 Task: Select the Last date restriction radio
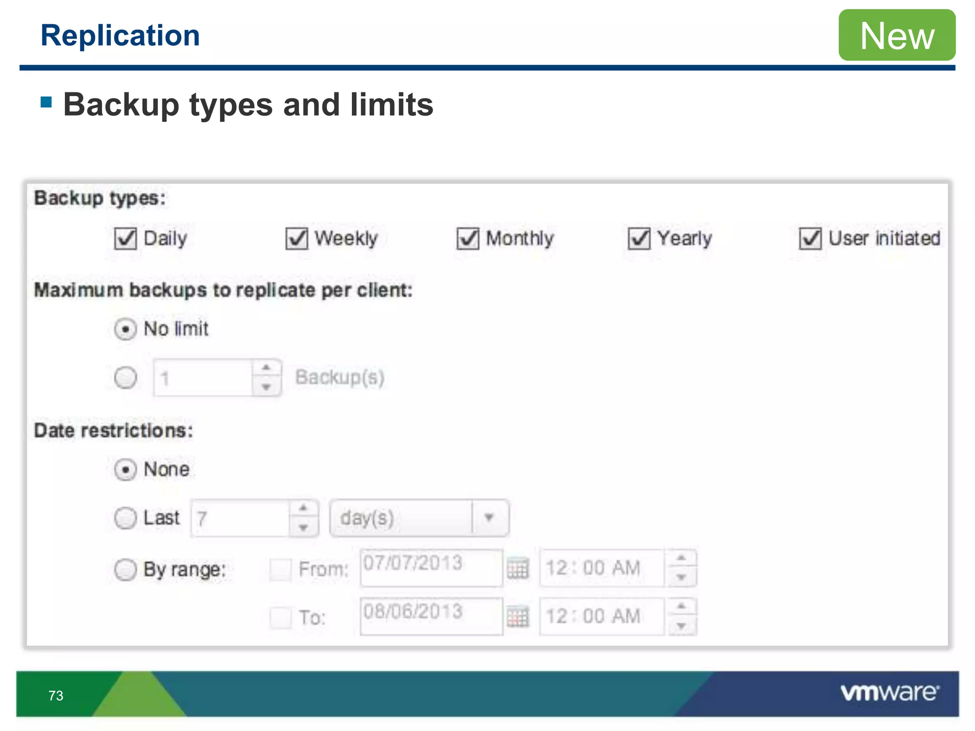coord(126,518)
